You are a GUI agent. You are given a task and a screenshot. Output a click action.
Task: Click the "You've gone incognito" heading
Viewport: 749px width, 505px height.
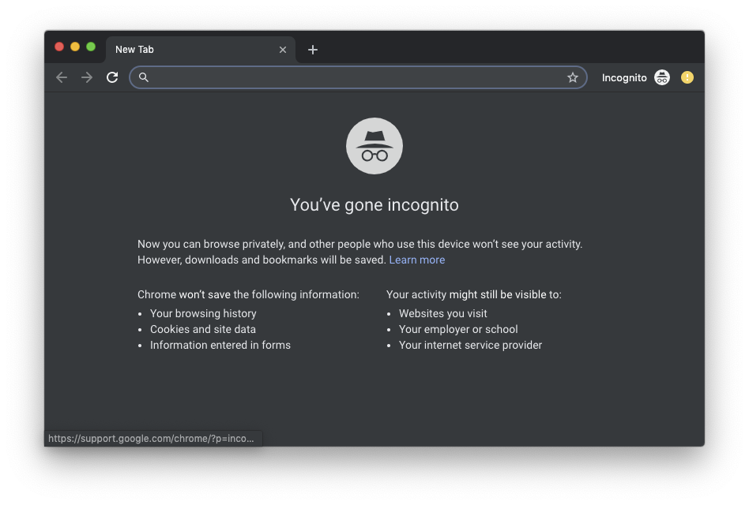coord(374,205)
